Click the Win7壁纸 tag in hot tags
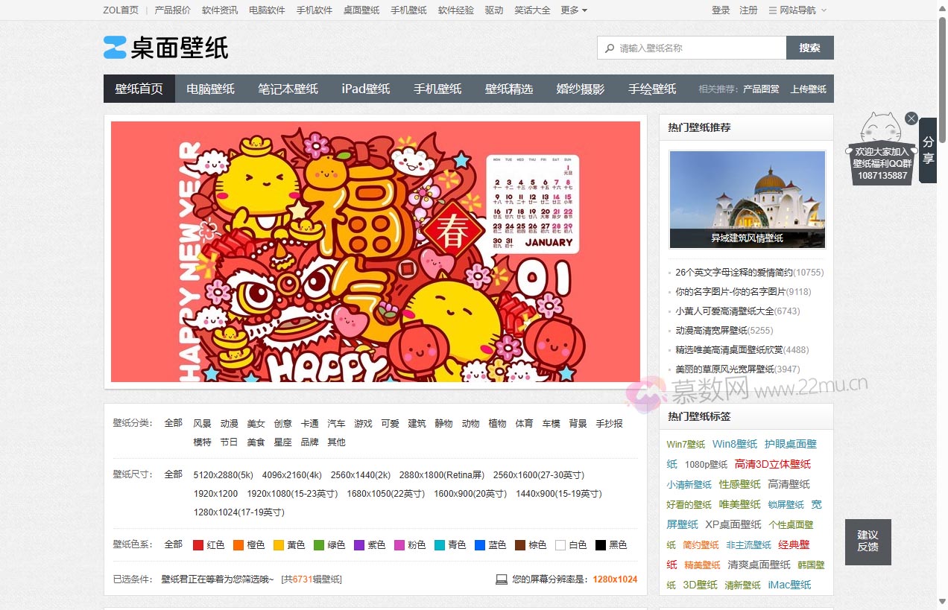948x610 pixels. (685, 444)
